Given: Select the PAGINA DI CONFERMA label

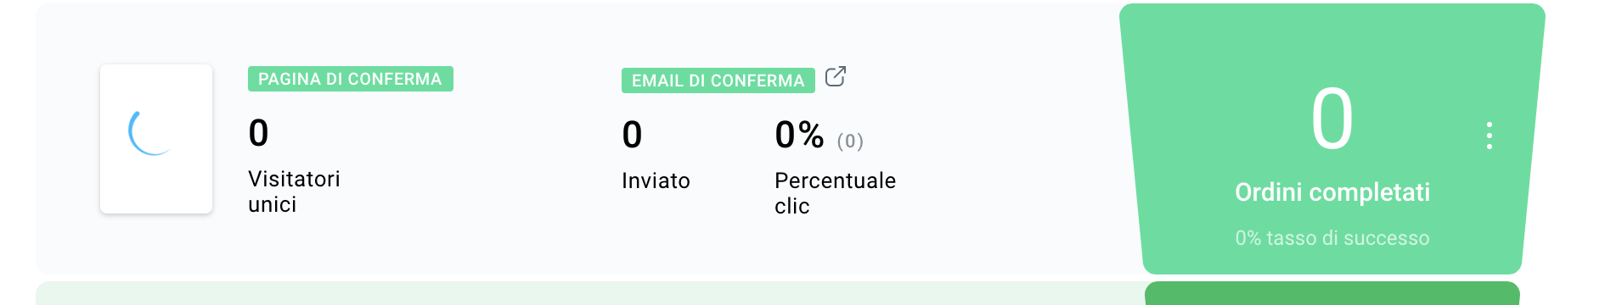Looking at the screenshot, I should (x=350, y=79).
